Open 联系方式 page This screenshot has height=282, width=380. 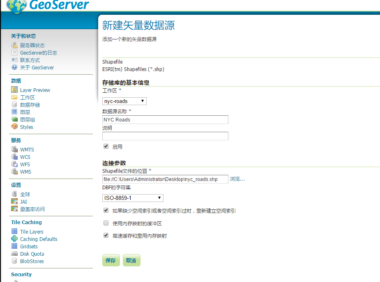(30, 60)
